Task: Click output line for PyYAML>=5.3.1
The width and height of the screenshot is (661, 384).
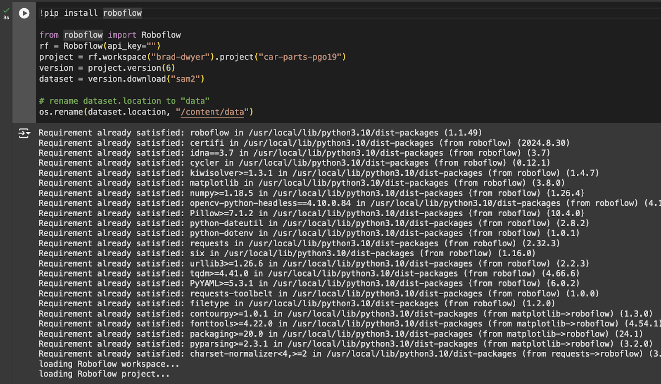Action: 309,284
